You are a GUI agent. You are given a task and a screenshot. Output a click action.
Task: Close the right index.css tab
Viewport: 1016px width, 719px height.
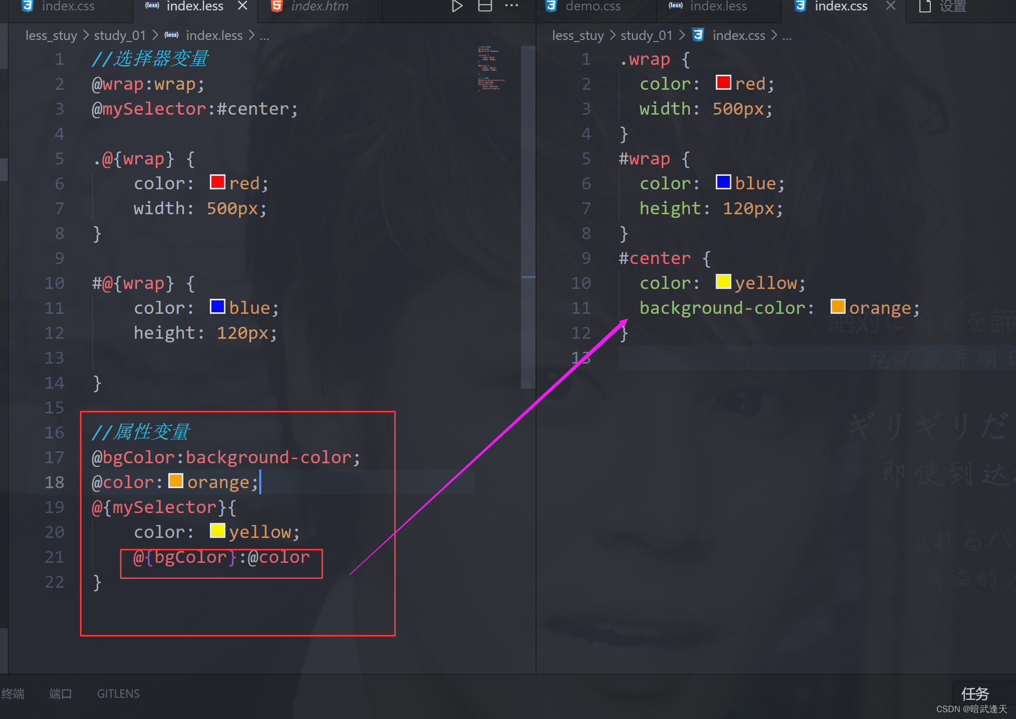click(890, 6)
